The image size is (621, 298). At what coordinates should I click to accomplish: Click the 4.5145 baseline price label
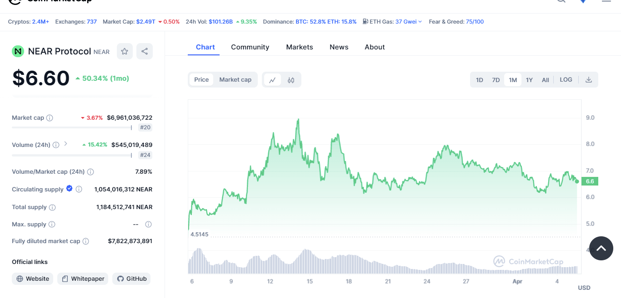click(199, 234)
